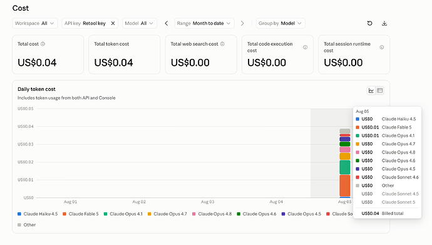Open the Workspace filter dropdown
Screen dimensions: 432x245
[x=35, y=23]
